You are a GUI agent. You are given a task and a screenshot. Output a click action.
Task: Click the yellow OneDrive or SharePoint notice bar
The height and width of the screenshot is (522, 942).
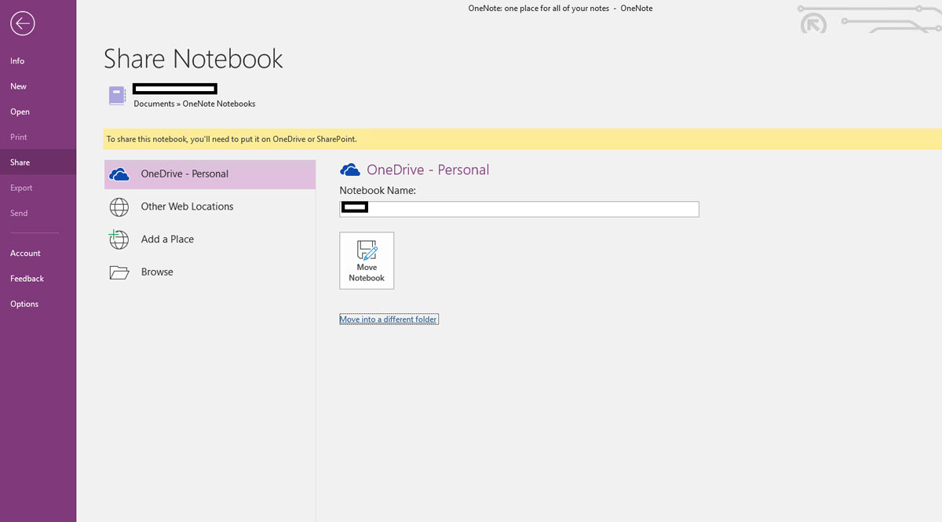[x=522, y=139]
